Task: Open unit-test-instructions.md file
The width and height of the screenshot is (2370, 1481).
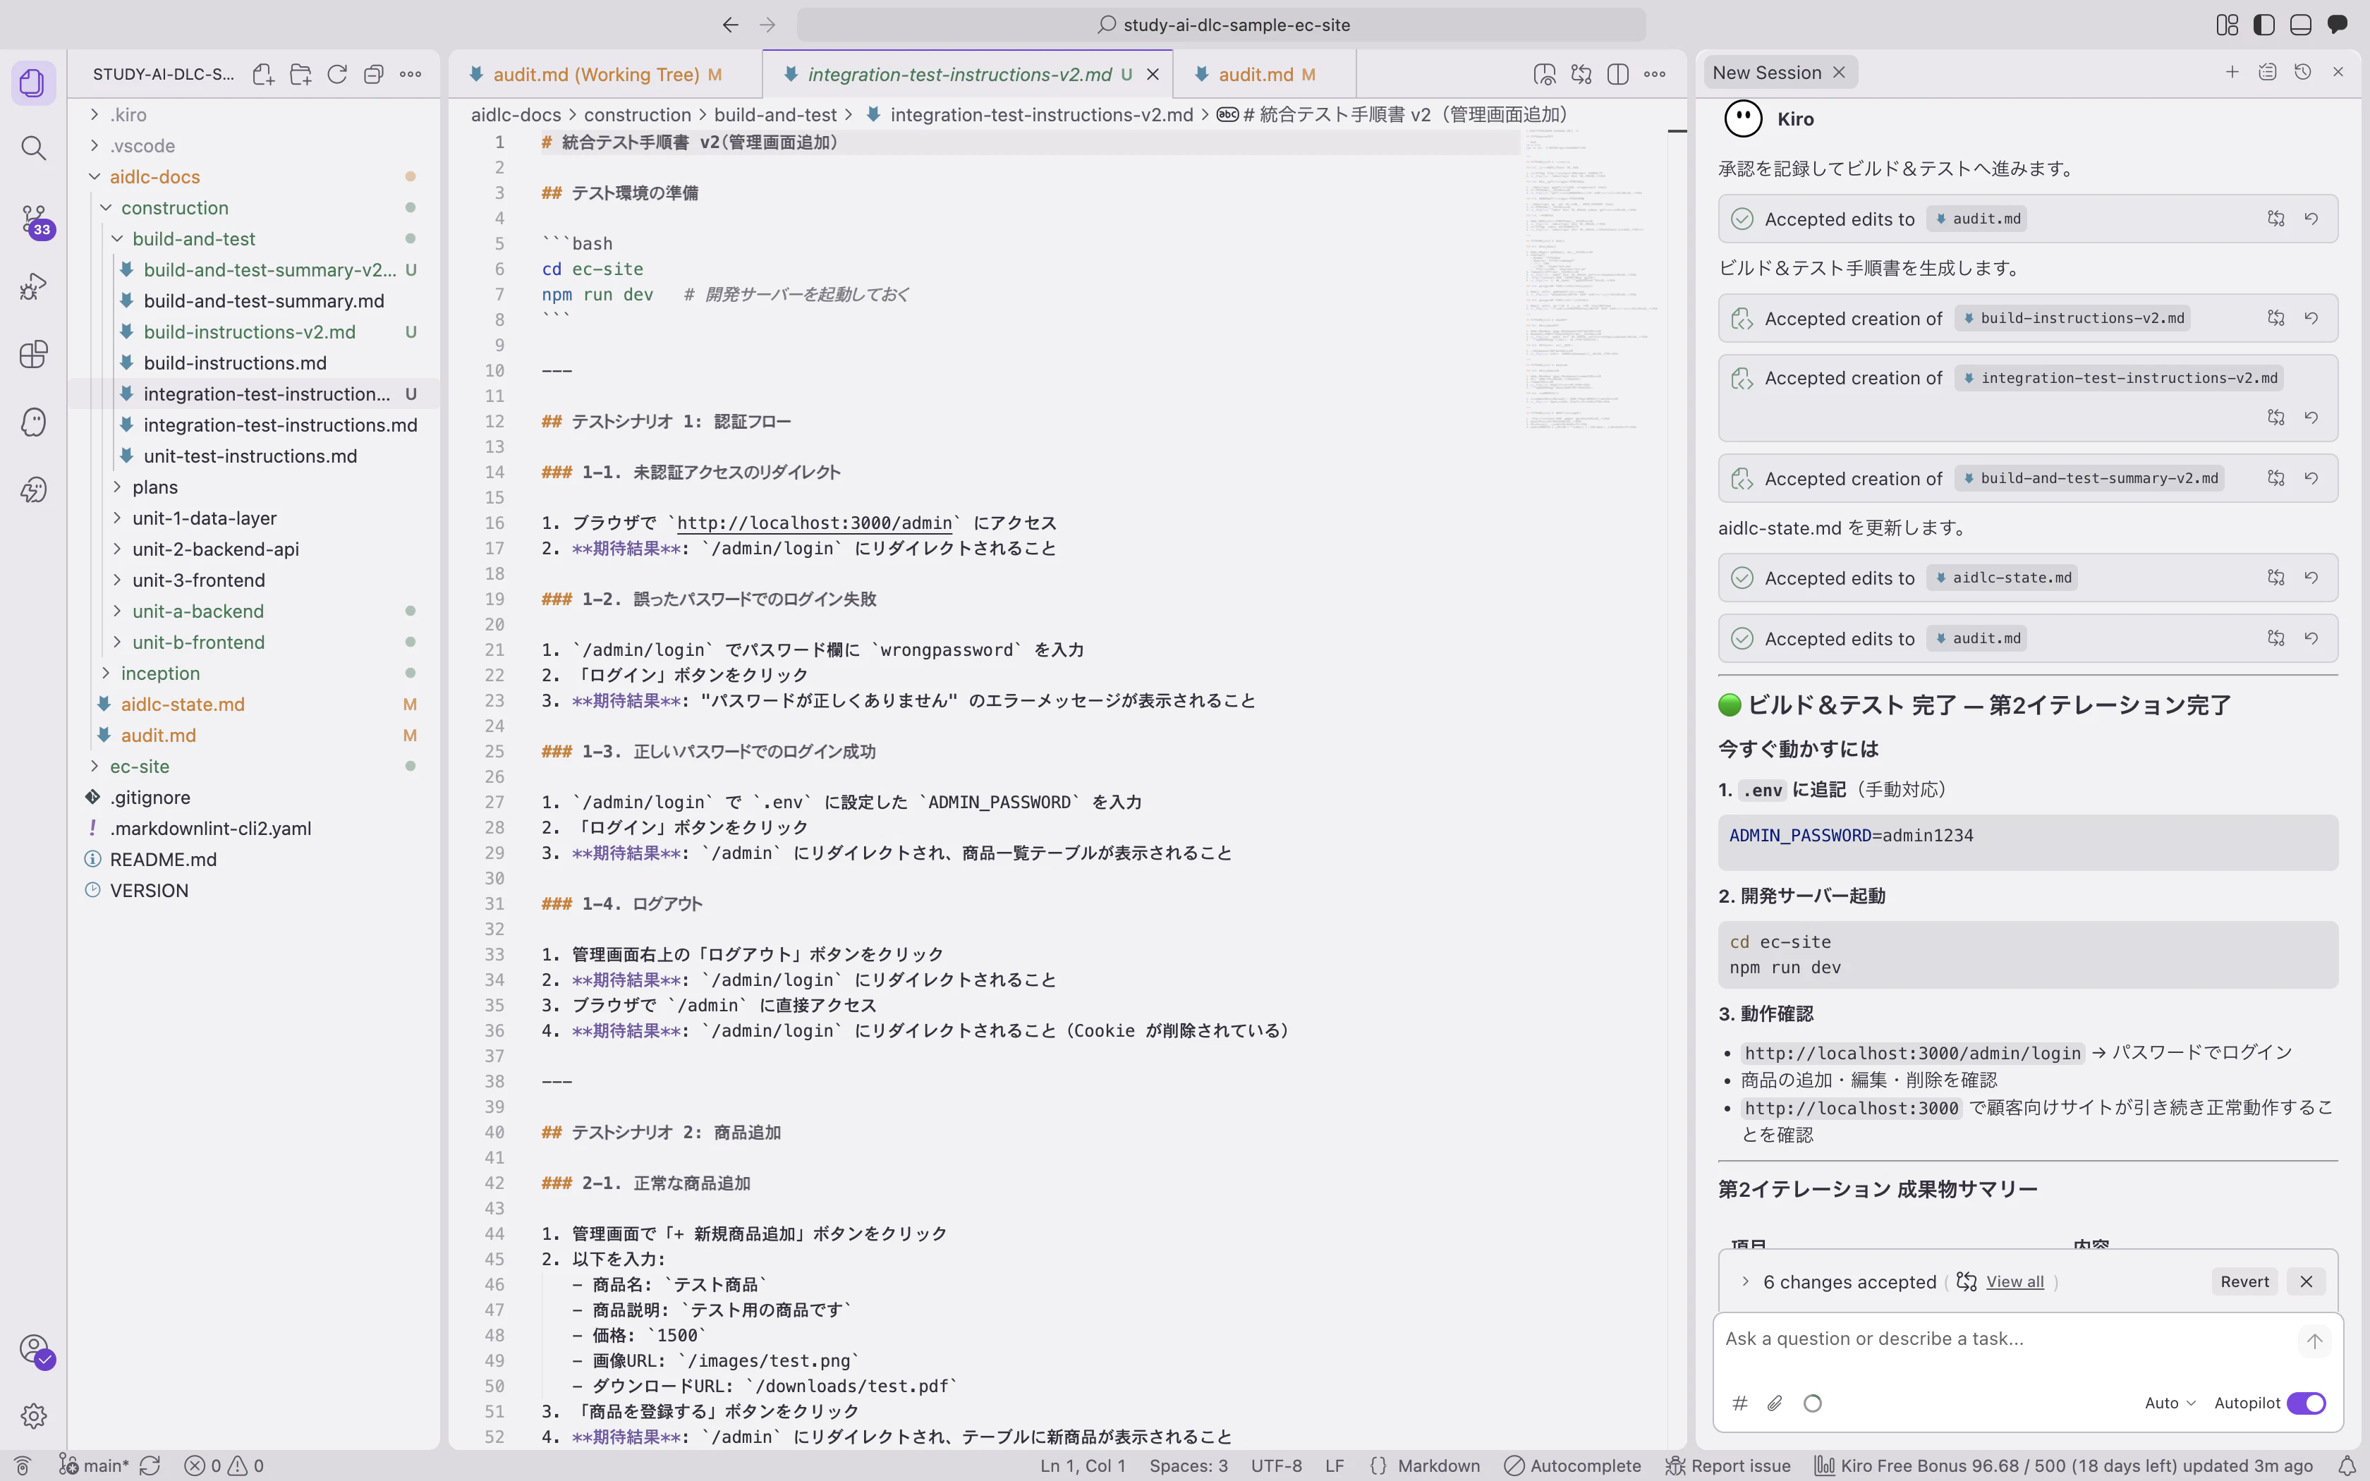Action: point(254,456)
